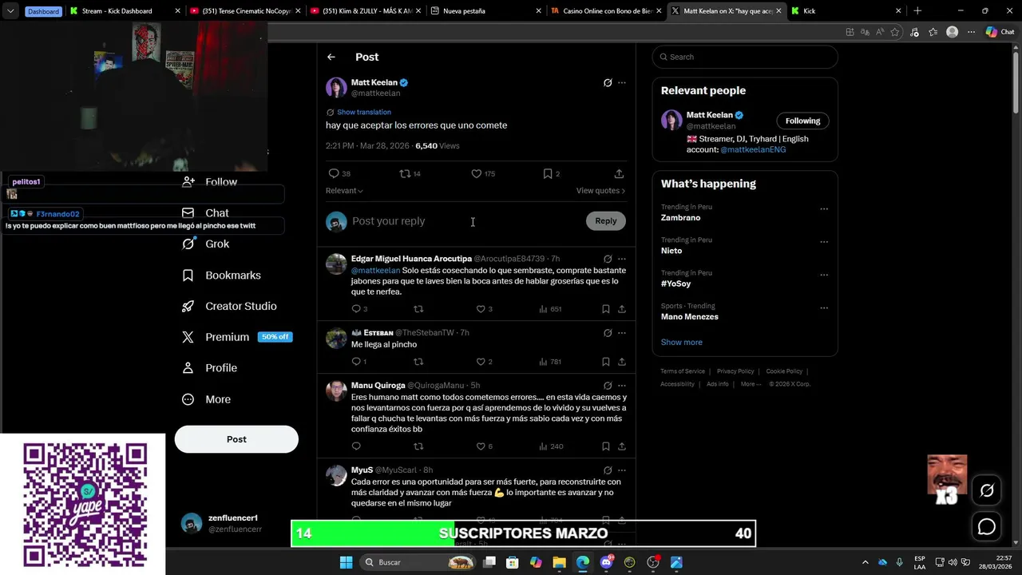Expand footer More link
The image size is (1022, 575).
[751, 384]
